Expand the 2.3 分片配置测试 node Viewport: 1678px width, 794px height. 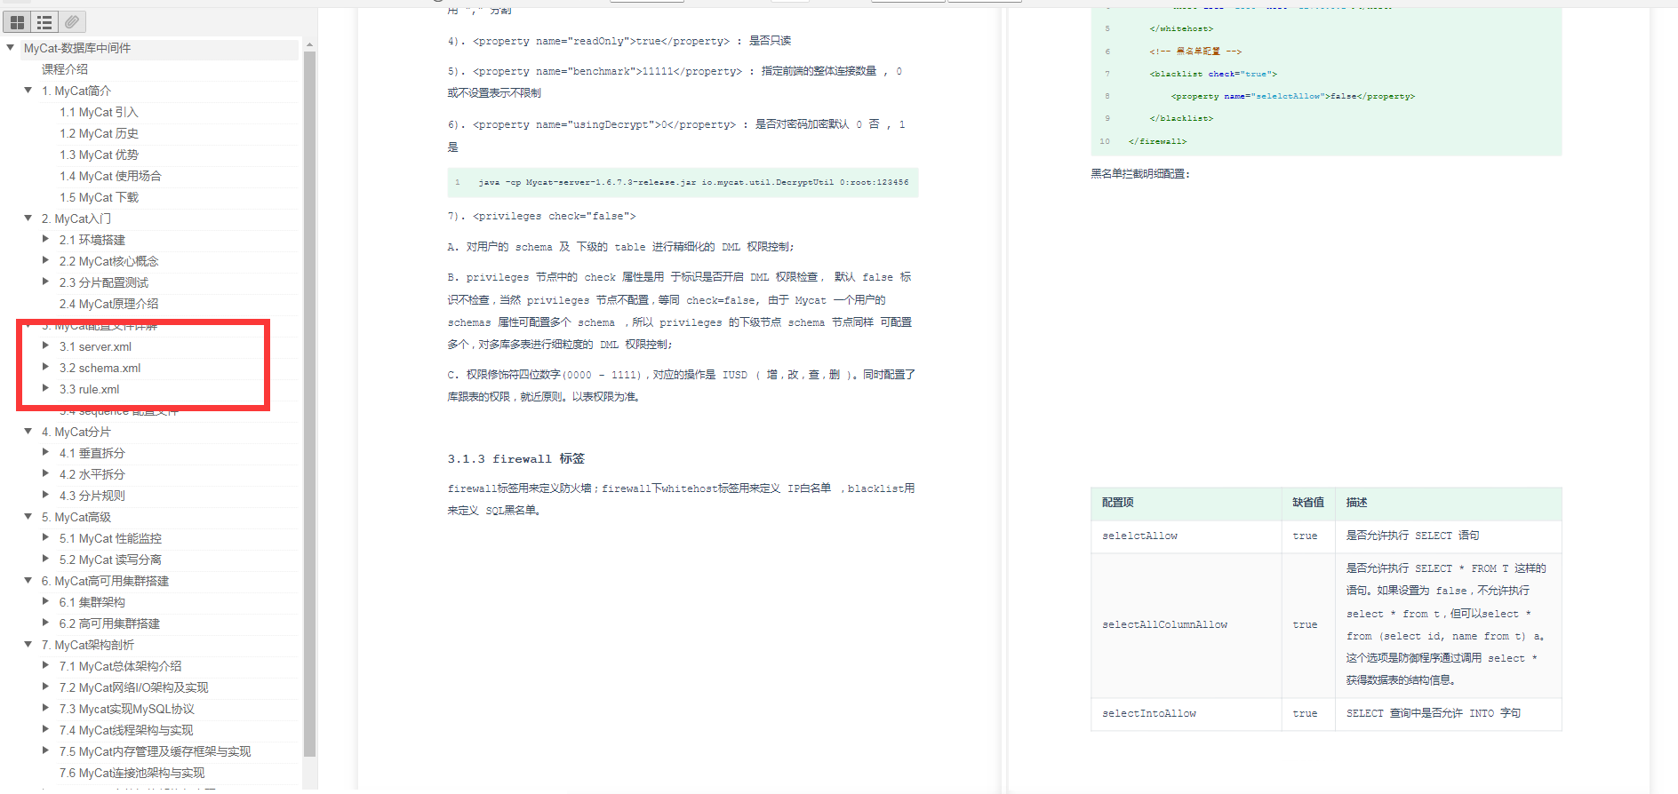pyautogui.click(x=46, y=282)
